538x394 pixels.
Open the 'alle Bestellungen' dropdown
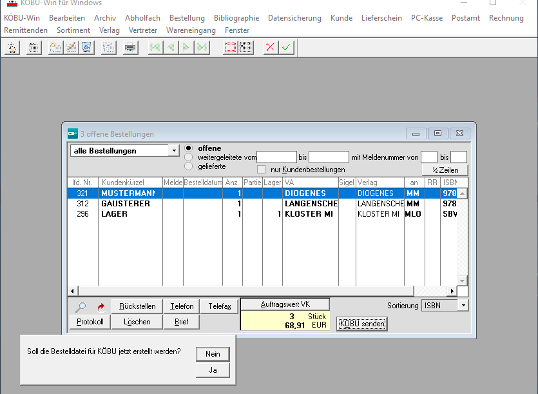tap(175, 151)
